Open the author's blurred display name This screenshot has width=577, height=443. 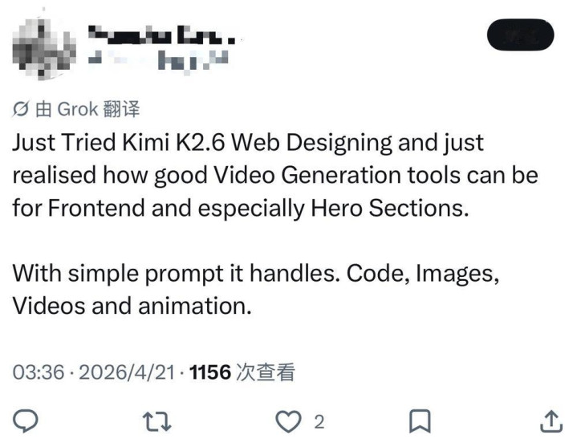pos(162,35)
